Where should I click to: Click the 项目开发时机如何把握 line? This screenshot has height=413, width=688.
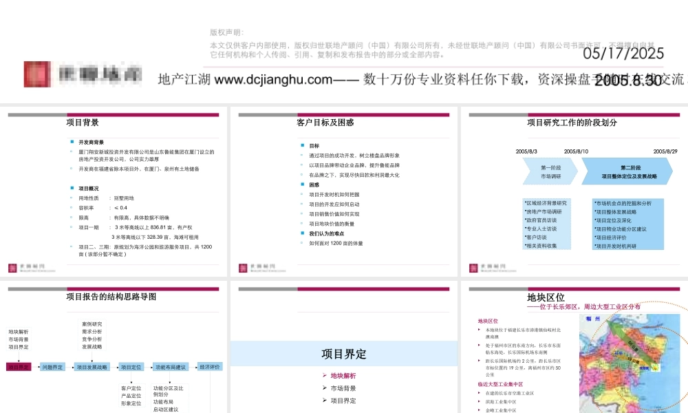[334, 194]
